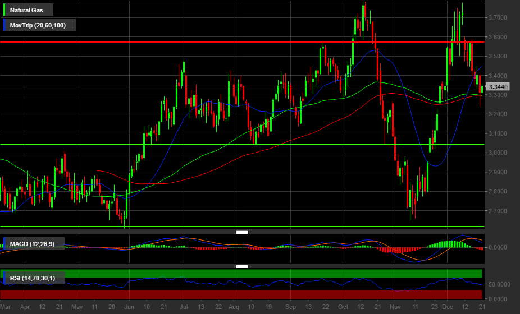The width and height of the screenshot is (520, 314).
Task: Click the RSI oversold red band
Action: (241, 294)
